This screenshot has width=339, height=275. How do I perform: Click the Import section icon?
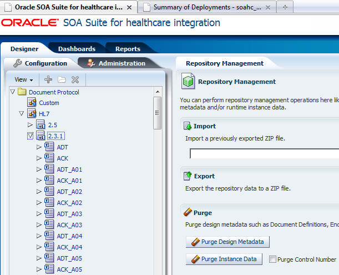click(188, 126)
